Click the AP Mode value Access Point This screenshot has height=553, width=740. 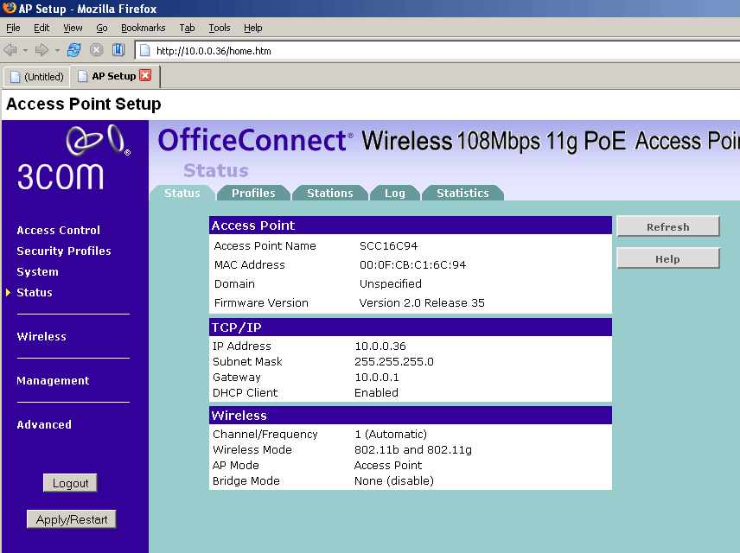coord(388,465)
